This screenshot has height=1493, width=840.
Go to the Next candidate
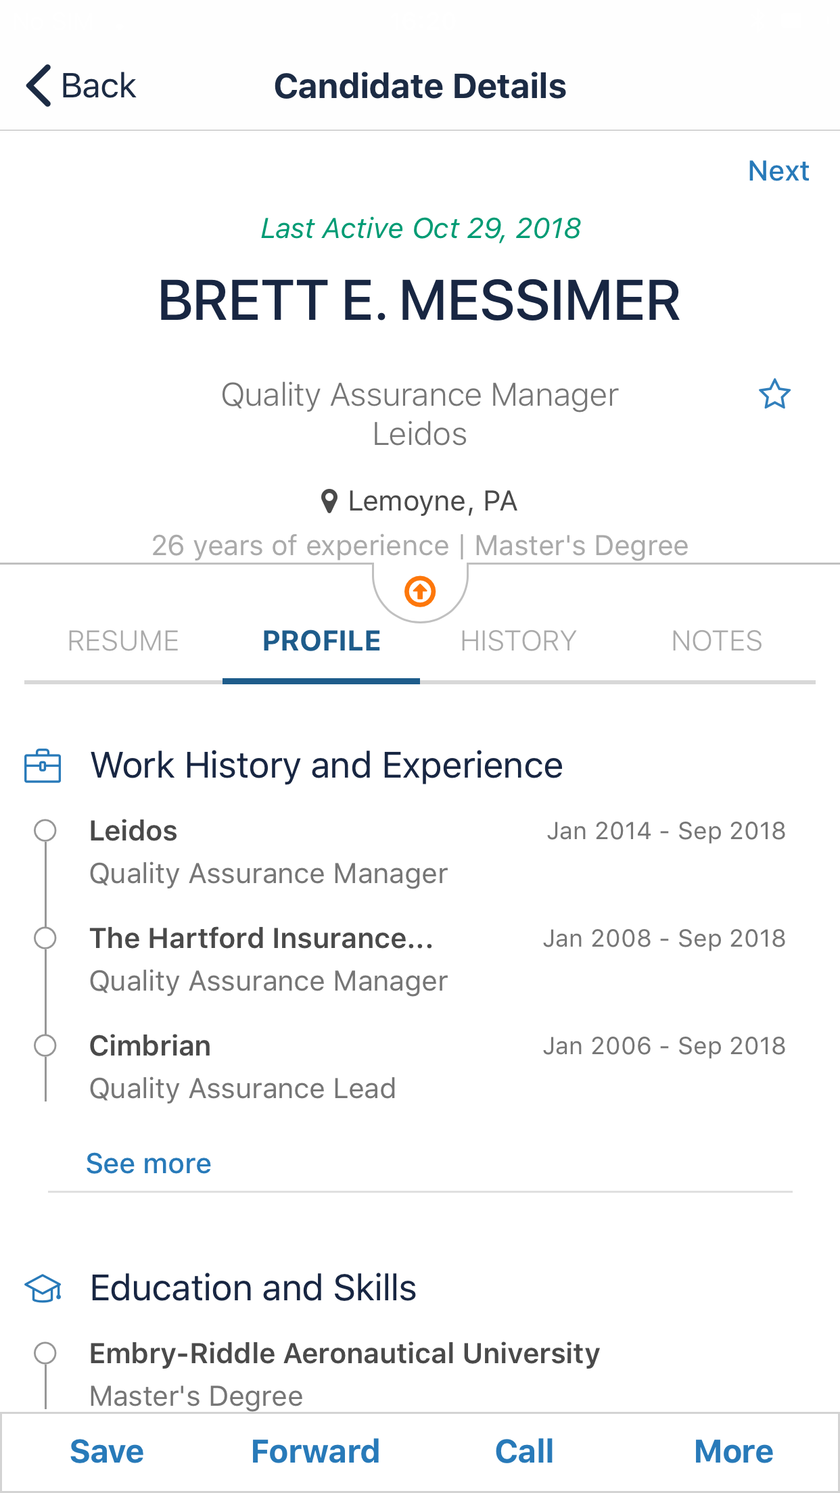click(x=778, y=171)
